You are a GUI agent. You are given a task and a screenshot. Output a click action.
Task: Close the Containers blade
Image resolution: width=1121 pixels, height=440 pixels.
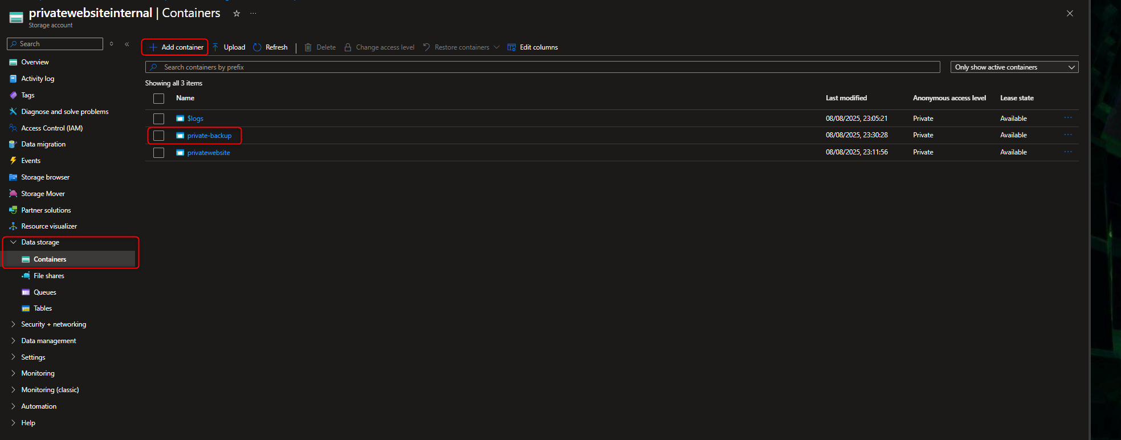[x=1070, y=14]
